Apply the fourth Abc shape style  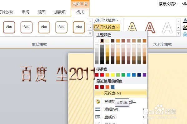[61, 27]
